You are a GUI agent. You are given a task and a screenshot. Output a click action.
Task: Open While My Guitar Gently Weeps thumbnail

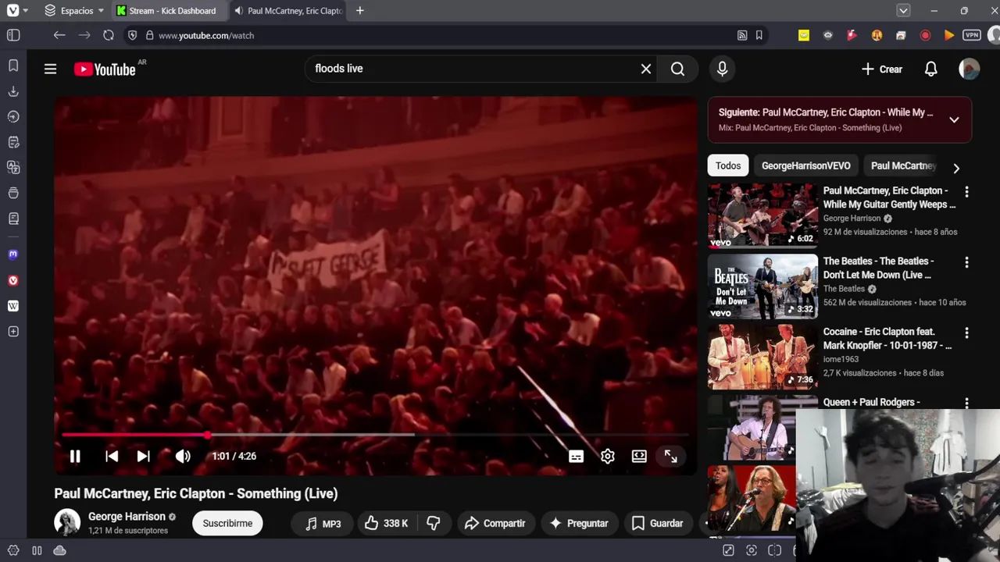point(762,215)
